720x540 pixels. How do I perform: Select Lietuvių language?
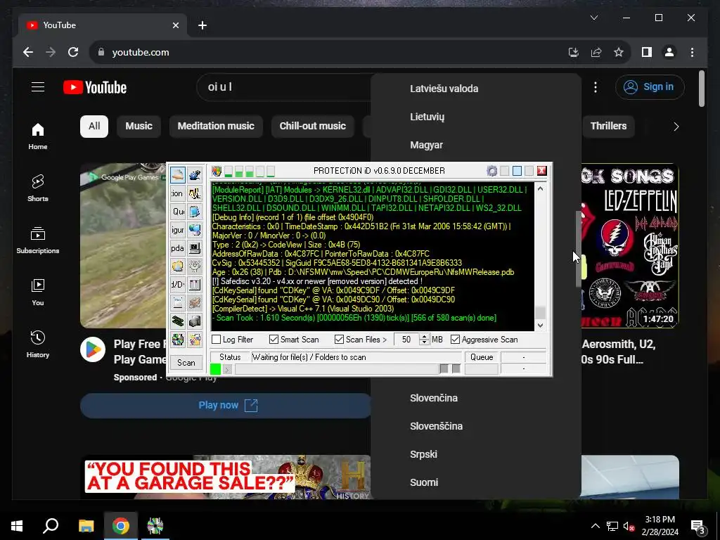[427, 117]
